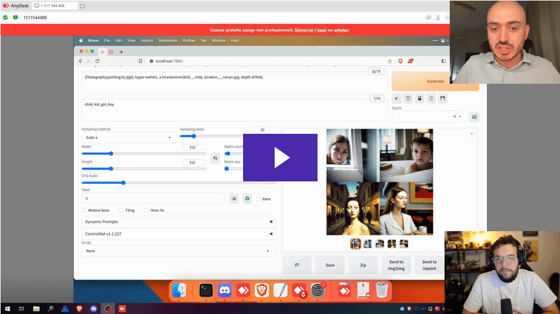This screenshot has height=314, width=560.
Task: Open the output folder with the folder icon
Action: (297, 265)
